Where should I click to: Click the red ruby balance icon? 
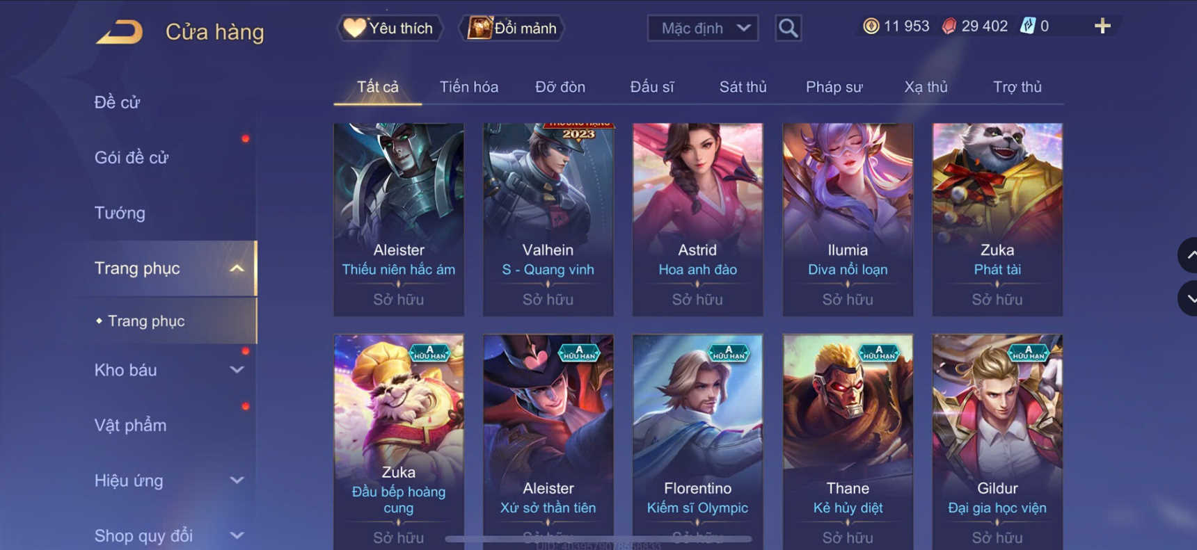tap(949, 26)
